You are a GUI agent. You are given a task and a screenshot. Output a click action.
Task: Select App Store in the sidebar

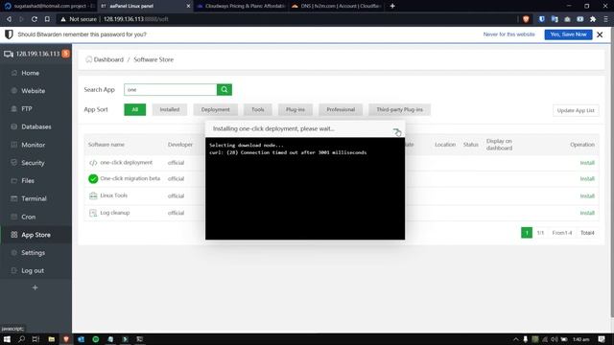[35, 235]
